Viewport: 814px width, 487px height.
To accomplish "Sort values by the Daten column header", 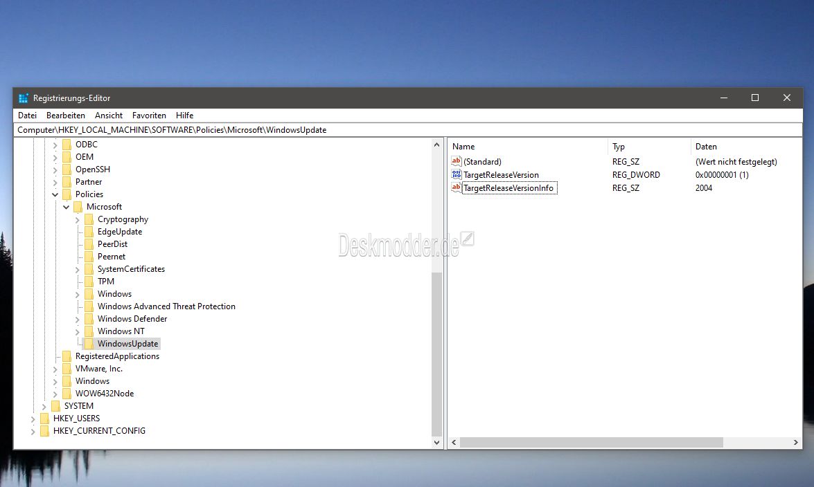I will 746,147.
